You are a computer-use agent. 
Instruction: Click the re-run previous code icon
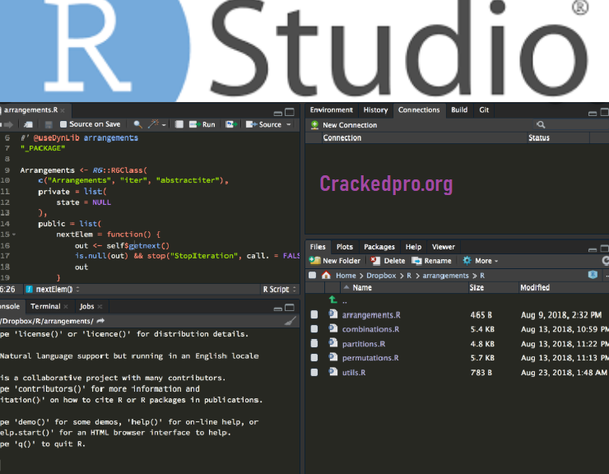click(231, 124)
